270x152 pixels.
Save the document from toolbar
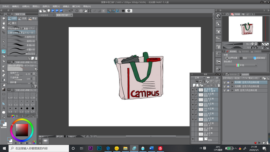pyautogui.click(x=49, y=11)
